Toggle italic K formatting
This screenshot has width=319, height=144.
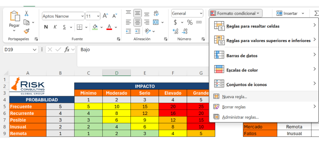[x=55, y=27]
